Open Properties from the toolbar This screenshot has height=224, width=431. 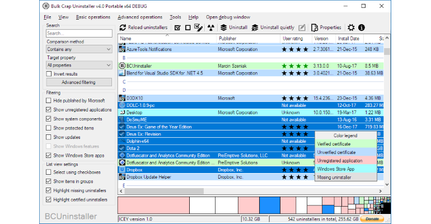coord(326,27)
